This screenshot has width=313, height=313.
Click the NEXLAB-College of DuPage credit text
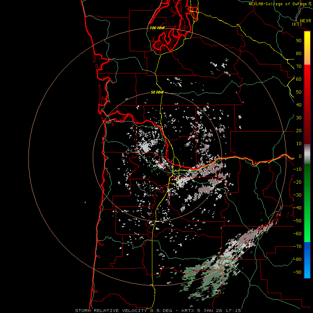280,4
